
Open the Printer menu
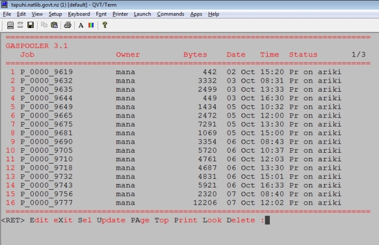[x=120, y=14]
